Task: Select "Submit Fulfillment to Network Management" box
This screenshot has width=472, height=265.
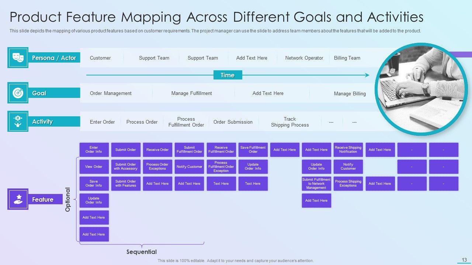Action: [316, 184]
